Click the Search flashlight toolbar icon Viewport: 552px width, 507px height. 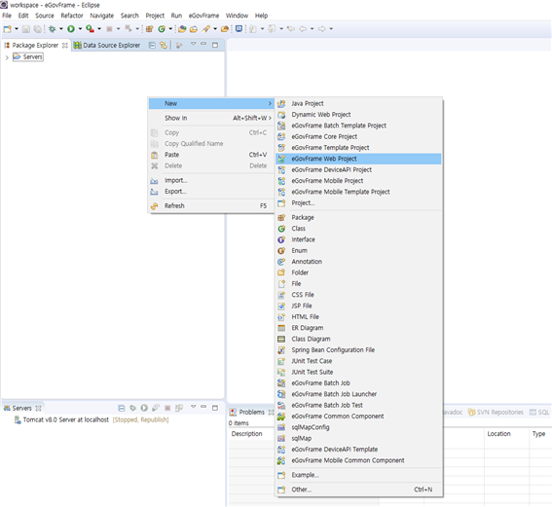click(206, 29)
